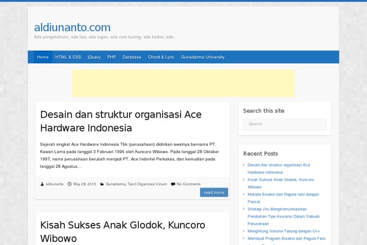Click the author person icon beside aldiunanto
Viewport: 367px width, 245px height.
(42, 184)
